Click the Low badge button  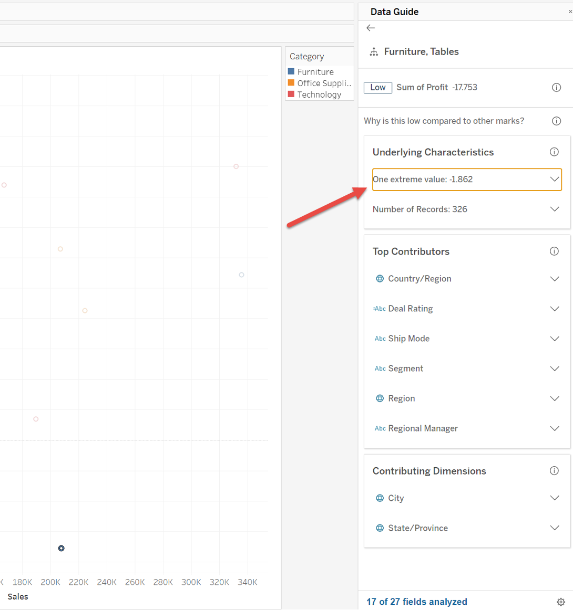pos(377,88)
